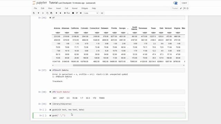221x124 pixels.
Task: Interrupt the kernel with stop square icon
Action: [73, 13]
